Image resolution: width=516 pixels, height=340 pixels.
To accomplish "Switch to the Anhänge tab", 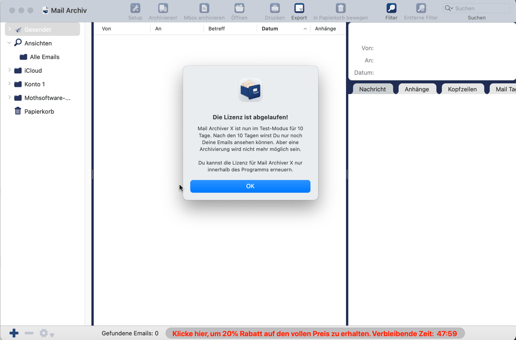I will 417,89.
